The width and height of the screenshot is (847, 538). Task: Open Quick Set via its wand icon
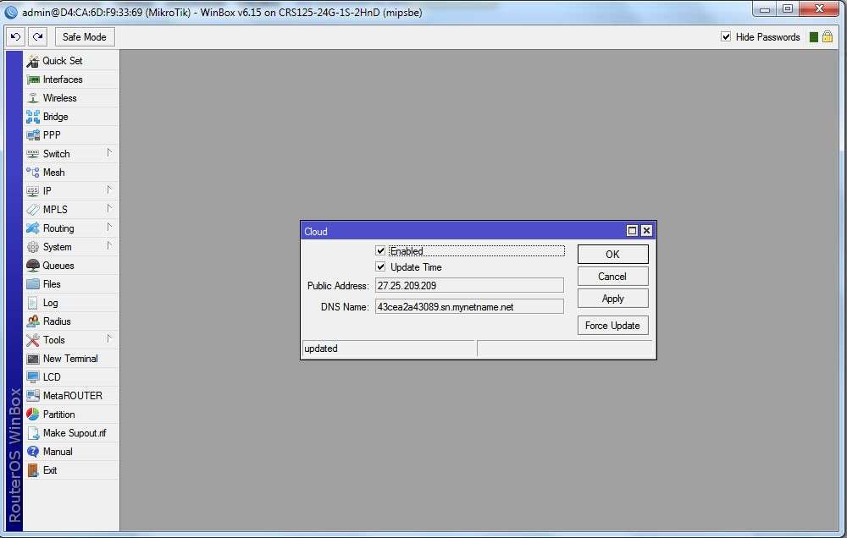tap(33, 61)
